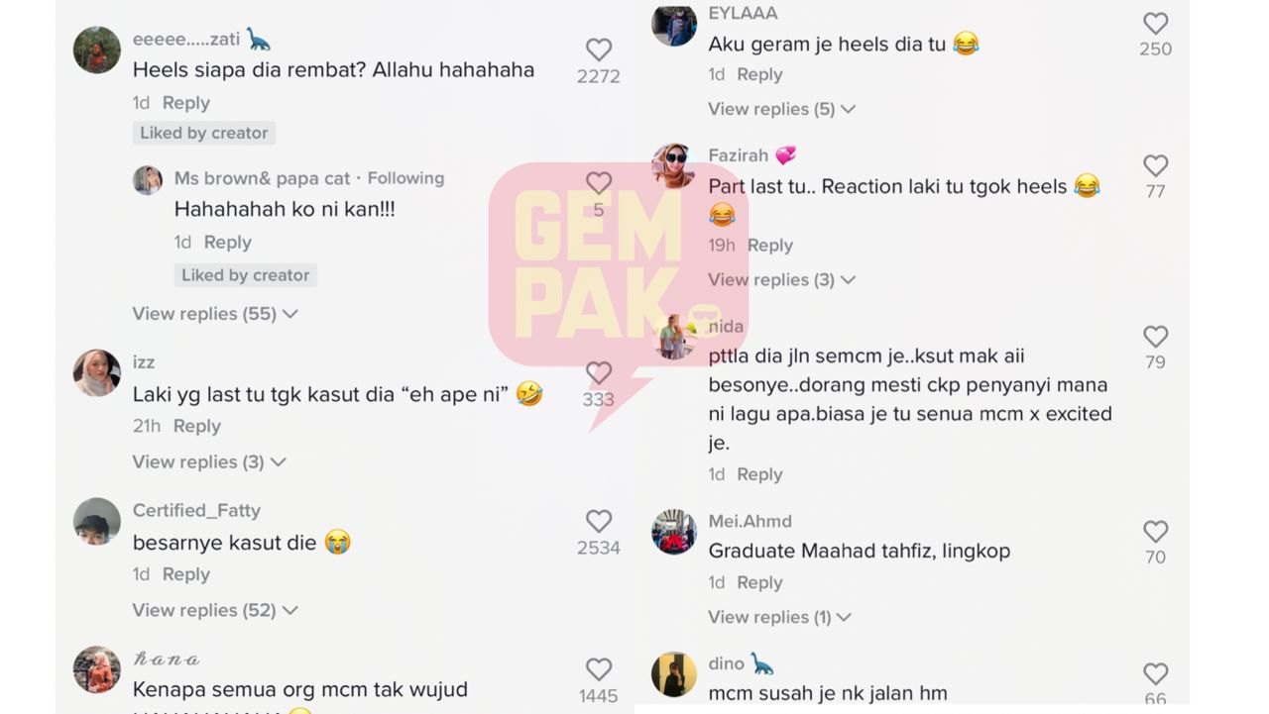The image size is (1269, 714).
Task: Reply to Ms brown& papa cat comment
Action: coord(228,243)
